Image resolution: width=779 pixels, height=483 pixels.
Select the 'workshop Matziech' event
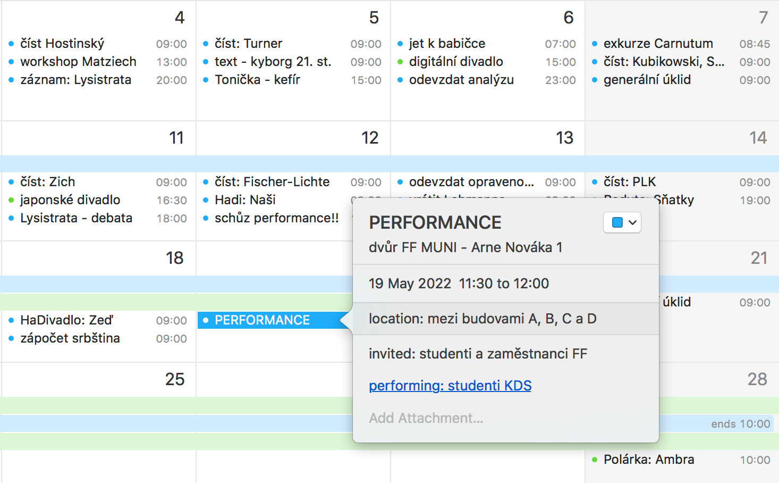tap(78, 62)
